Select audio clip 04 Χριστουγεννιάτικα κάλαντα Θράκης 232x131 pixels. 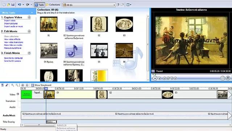click(x=74, y=51)
